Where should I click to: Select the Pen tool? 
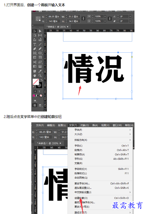pyautogui.click(x=35, y=49)
